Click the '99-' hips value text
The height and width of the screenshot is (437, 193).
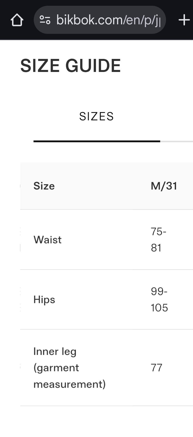click(x=159, y=291)
